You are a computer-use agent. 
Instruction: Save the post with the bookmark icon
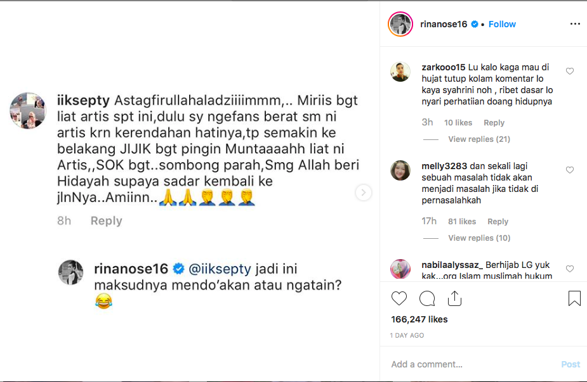click(x=574, y=298)
